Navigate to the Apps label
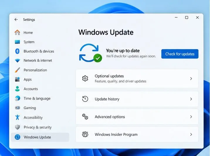This screenshot has width=210, height=156. pyautogui.click(x=28, y=80)
